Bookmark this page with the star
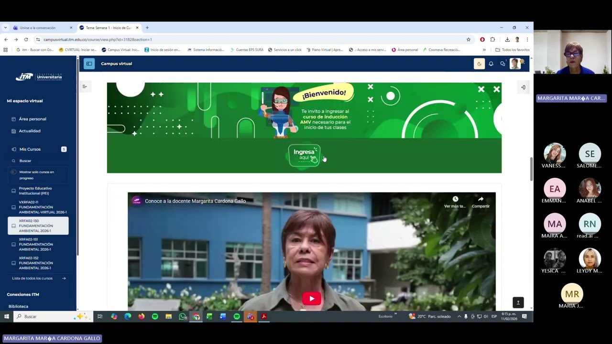This screenshot has height=344, width=612. coord(469,40)
